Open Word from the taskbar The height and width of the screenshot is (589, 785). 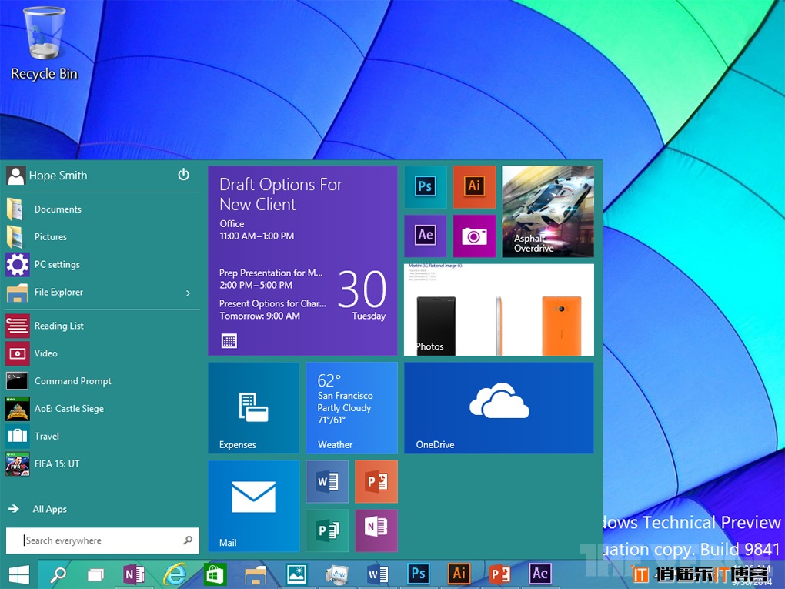pyautogui.click(x=377, y=574)
